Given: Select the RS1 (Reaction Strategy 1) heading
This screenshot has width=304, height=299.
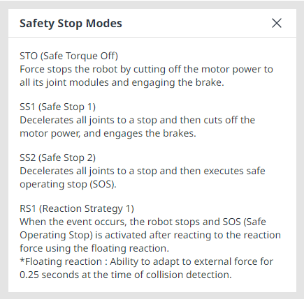Looking at the screenshot, I should coord(77,208).
